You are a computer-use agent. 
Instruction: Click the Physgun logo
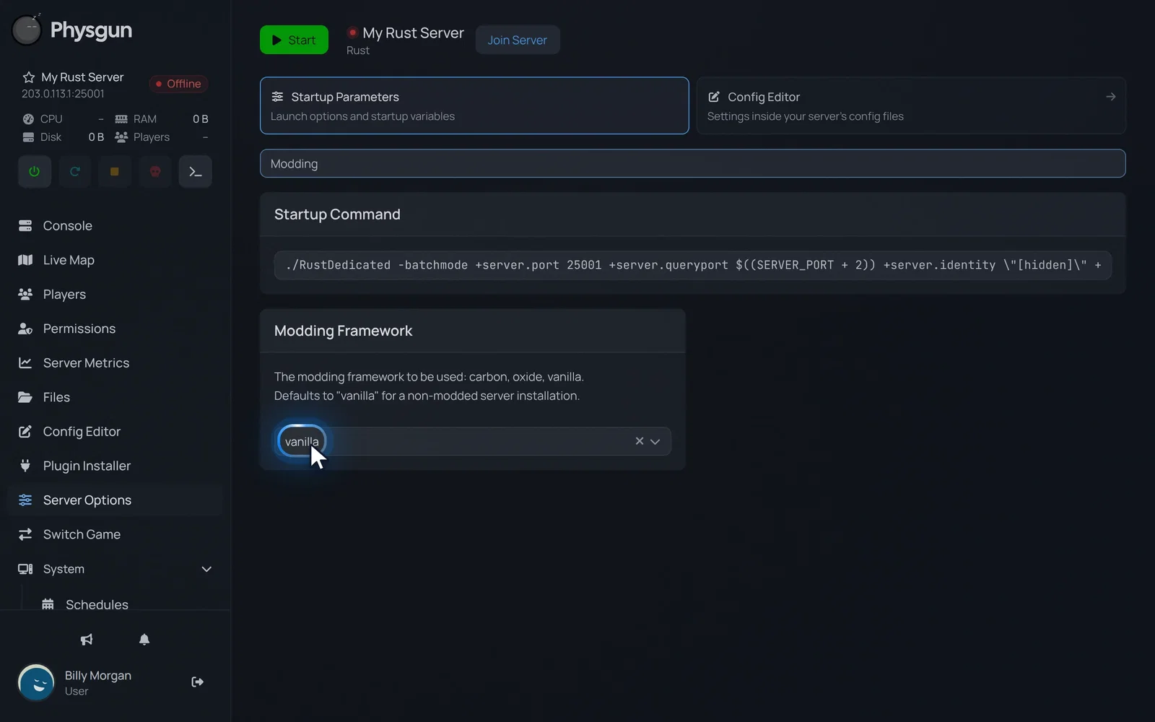coord(72,30)
